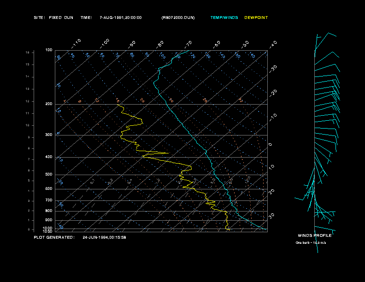Click the -30 temperature label on right edge

click(273, 69)
